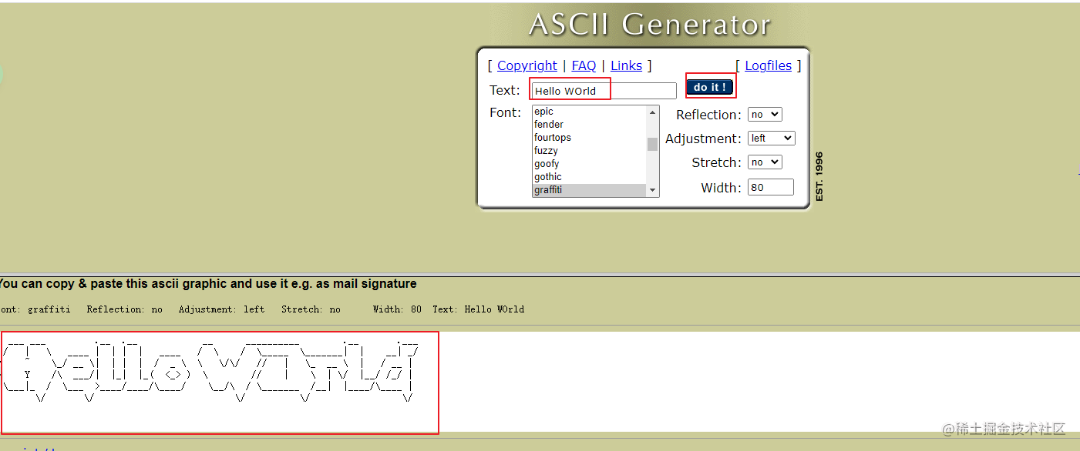Click the ASCII Generator title banner
The image size is (1080, 451).
(650, 25)
